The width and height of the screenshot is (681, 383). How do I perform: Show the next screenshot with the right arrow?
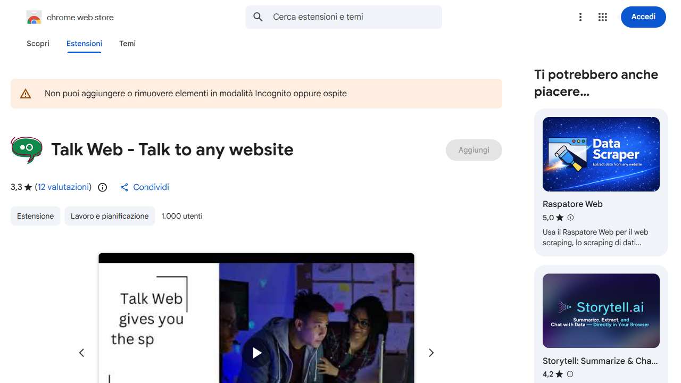[431, 353]
